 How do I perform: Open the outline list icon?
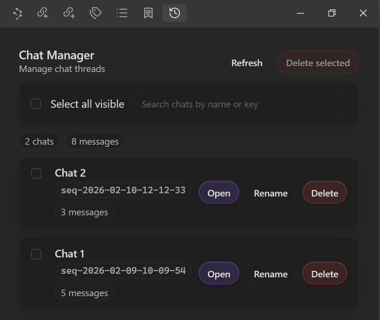[x=122, y=13]
